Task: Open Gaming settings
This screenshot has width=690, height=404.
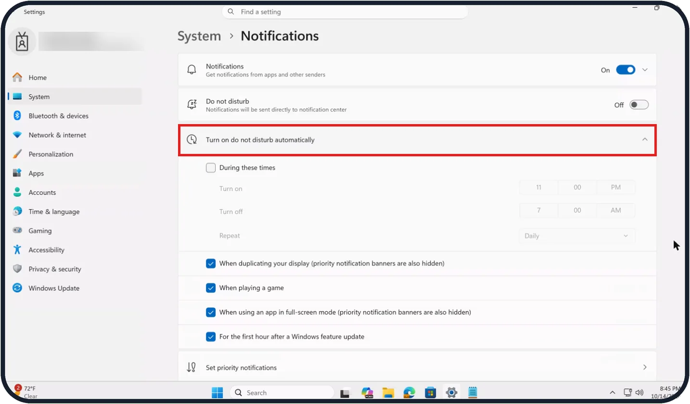Action: click(x=75, y=231)
